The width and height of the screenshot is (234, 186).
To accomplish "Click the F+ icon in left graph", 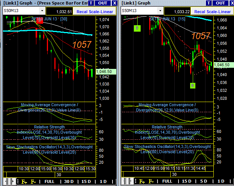I will (x=24, y=181).
